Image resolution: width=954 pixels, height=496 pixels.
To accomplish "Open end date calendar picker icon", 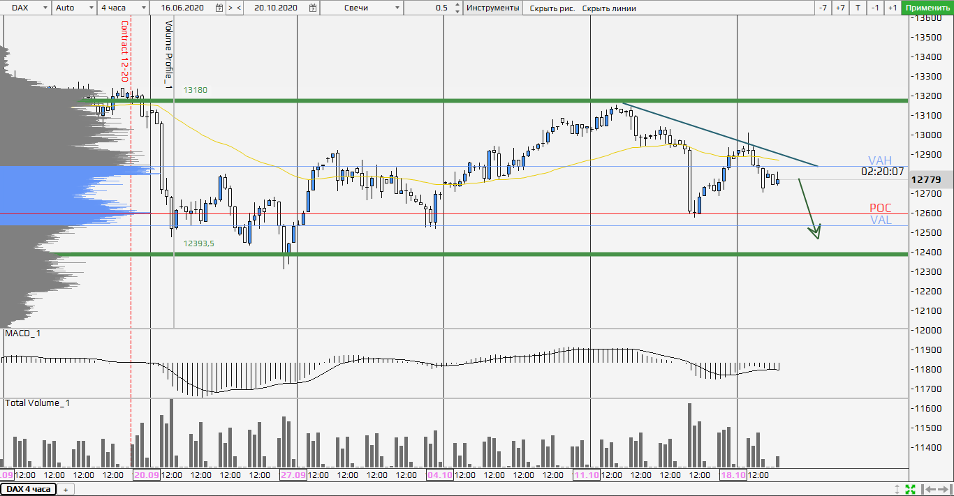I will click(314, 8).
